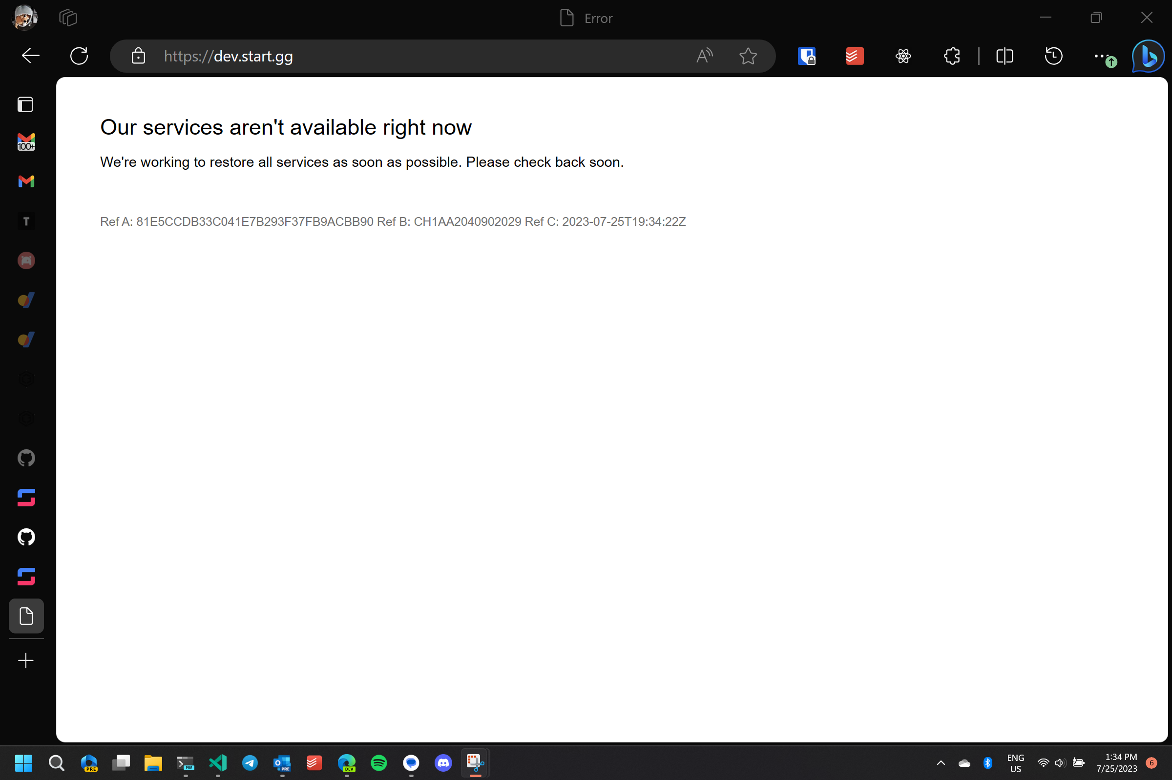Open the Todoist extension from the toolbar
The image size is (1172, 780).
(854, 56)
